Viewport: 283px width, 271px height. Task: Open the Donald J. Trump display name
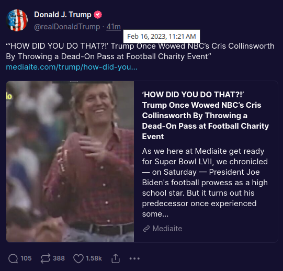coord(63,15)
